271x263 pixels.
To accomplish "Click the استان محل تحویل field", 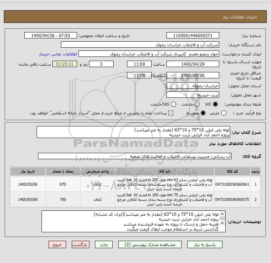I will tap(193, 86).
